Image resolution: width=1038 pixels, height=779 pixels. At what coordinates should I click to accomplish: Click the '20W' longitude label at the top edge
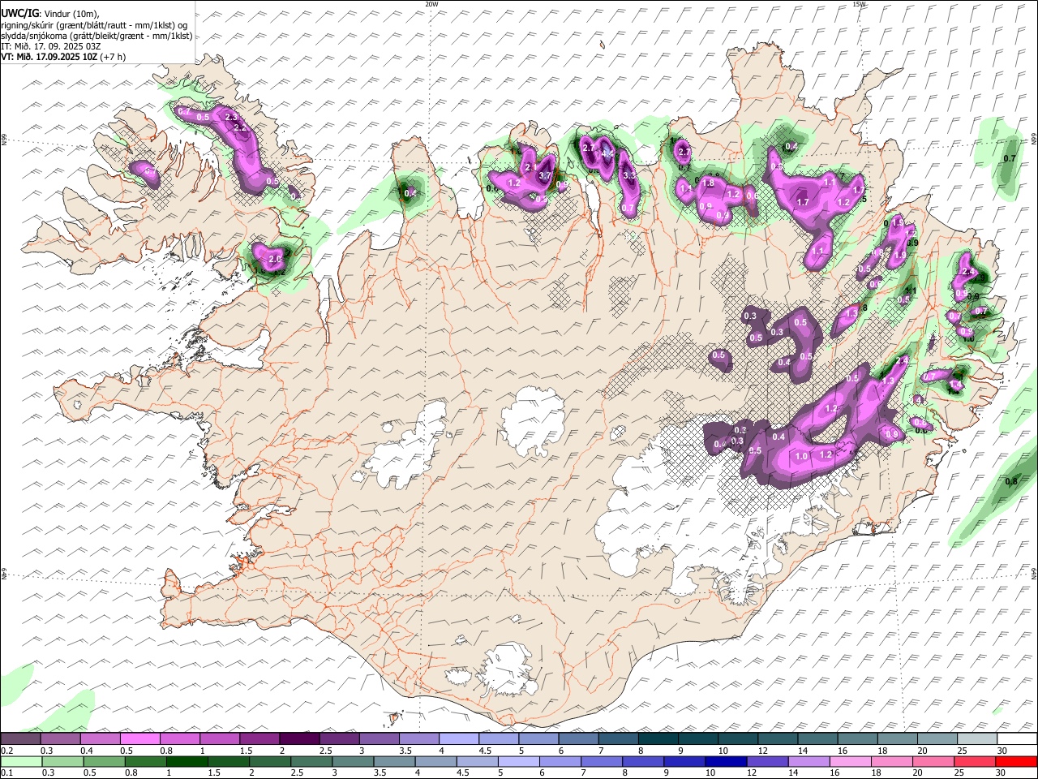pos(431,4)
